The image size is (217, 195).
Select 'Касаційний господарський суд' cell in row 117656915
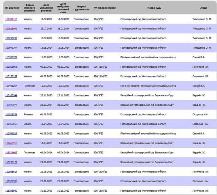147,143
